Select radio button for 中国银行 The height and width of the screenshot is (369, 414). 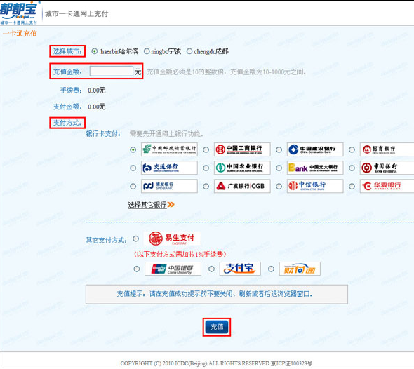352,168
